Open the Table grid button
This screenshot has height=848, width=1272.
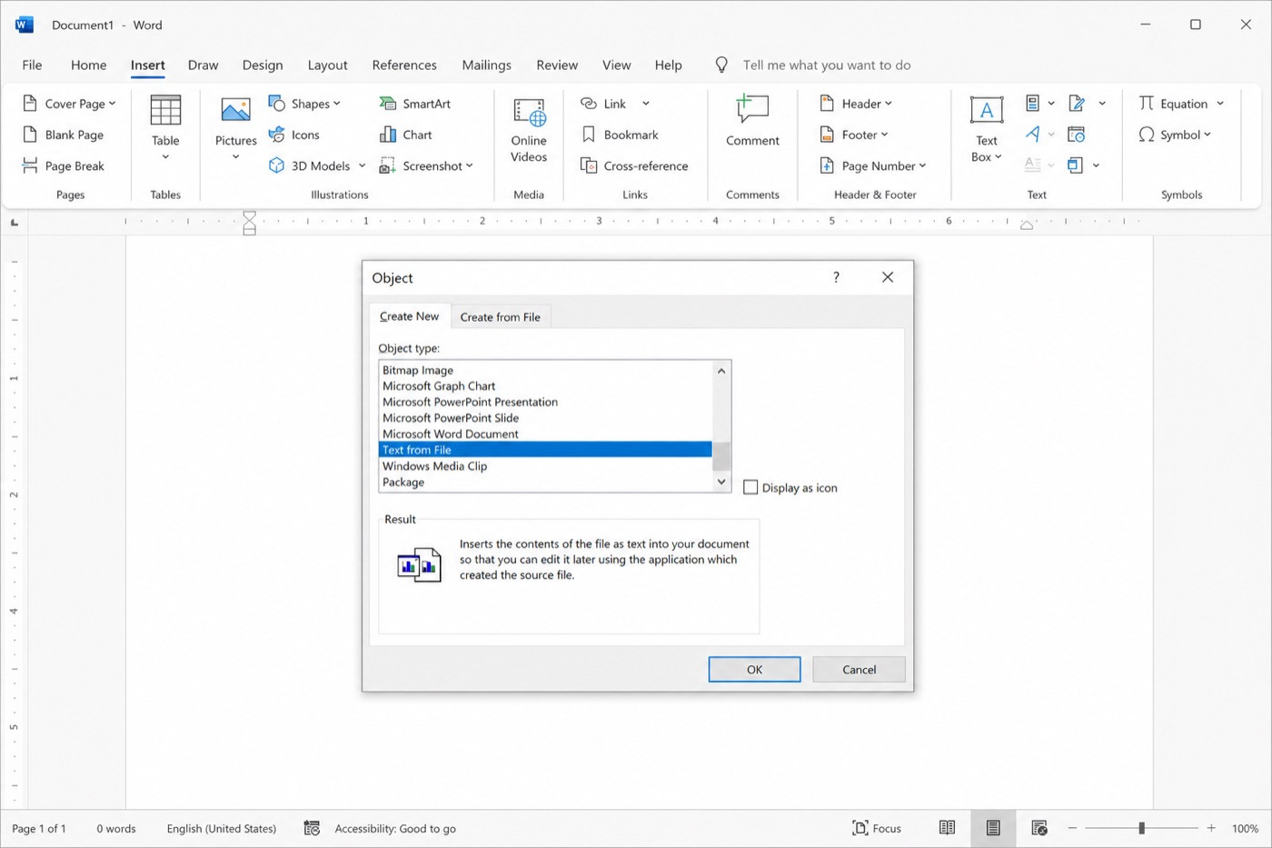(x=165, y=129)
